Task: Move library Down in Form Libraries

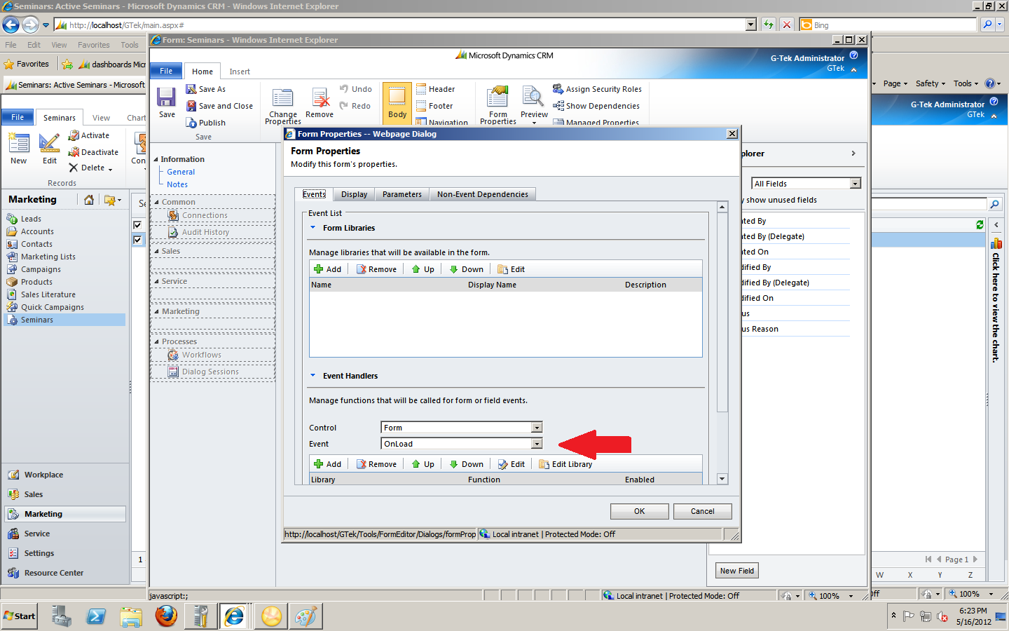Action: coord(466,269)
